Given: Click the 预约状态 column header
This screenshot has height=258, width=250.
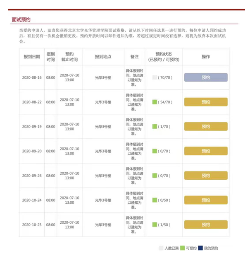Looking at the screenshot, I should coord(164,57).
